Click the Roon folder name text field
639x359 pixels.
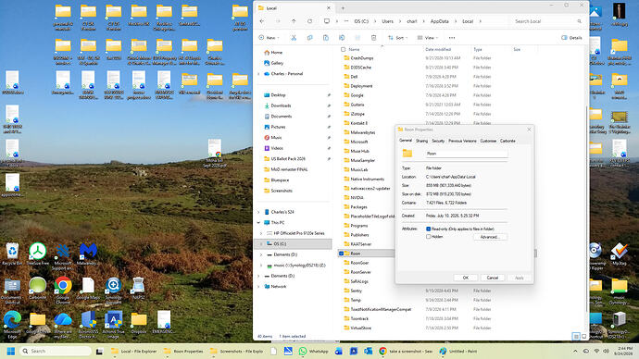pyautogui.click(x=467, y=154)
